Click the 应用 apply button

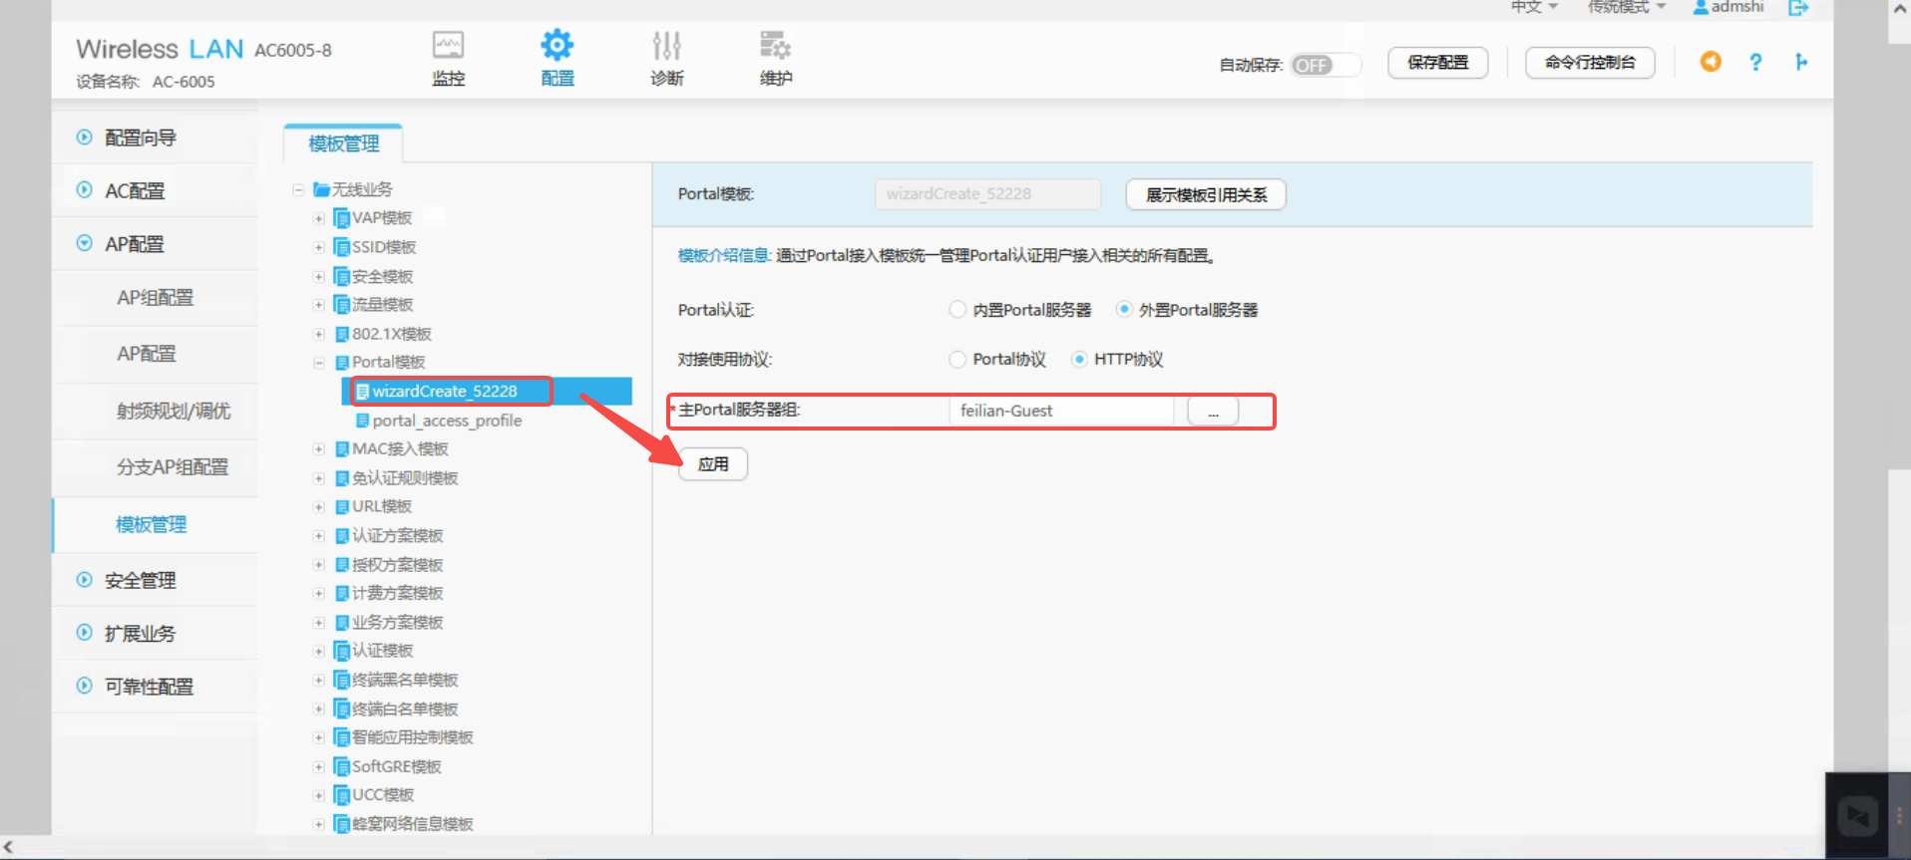[x=713, y=464]
